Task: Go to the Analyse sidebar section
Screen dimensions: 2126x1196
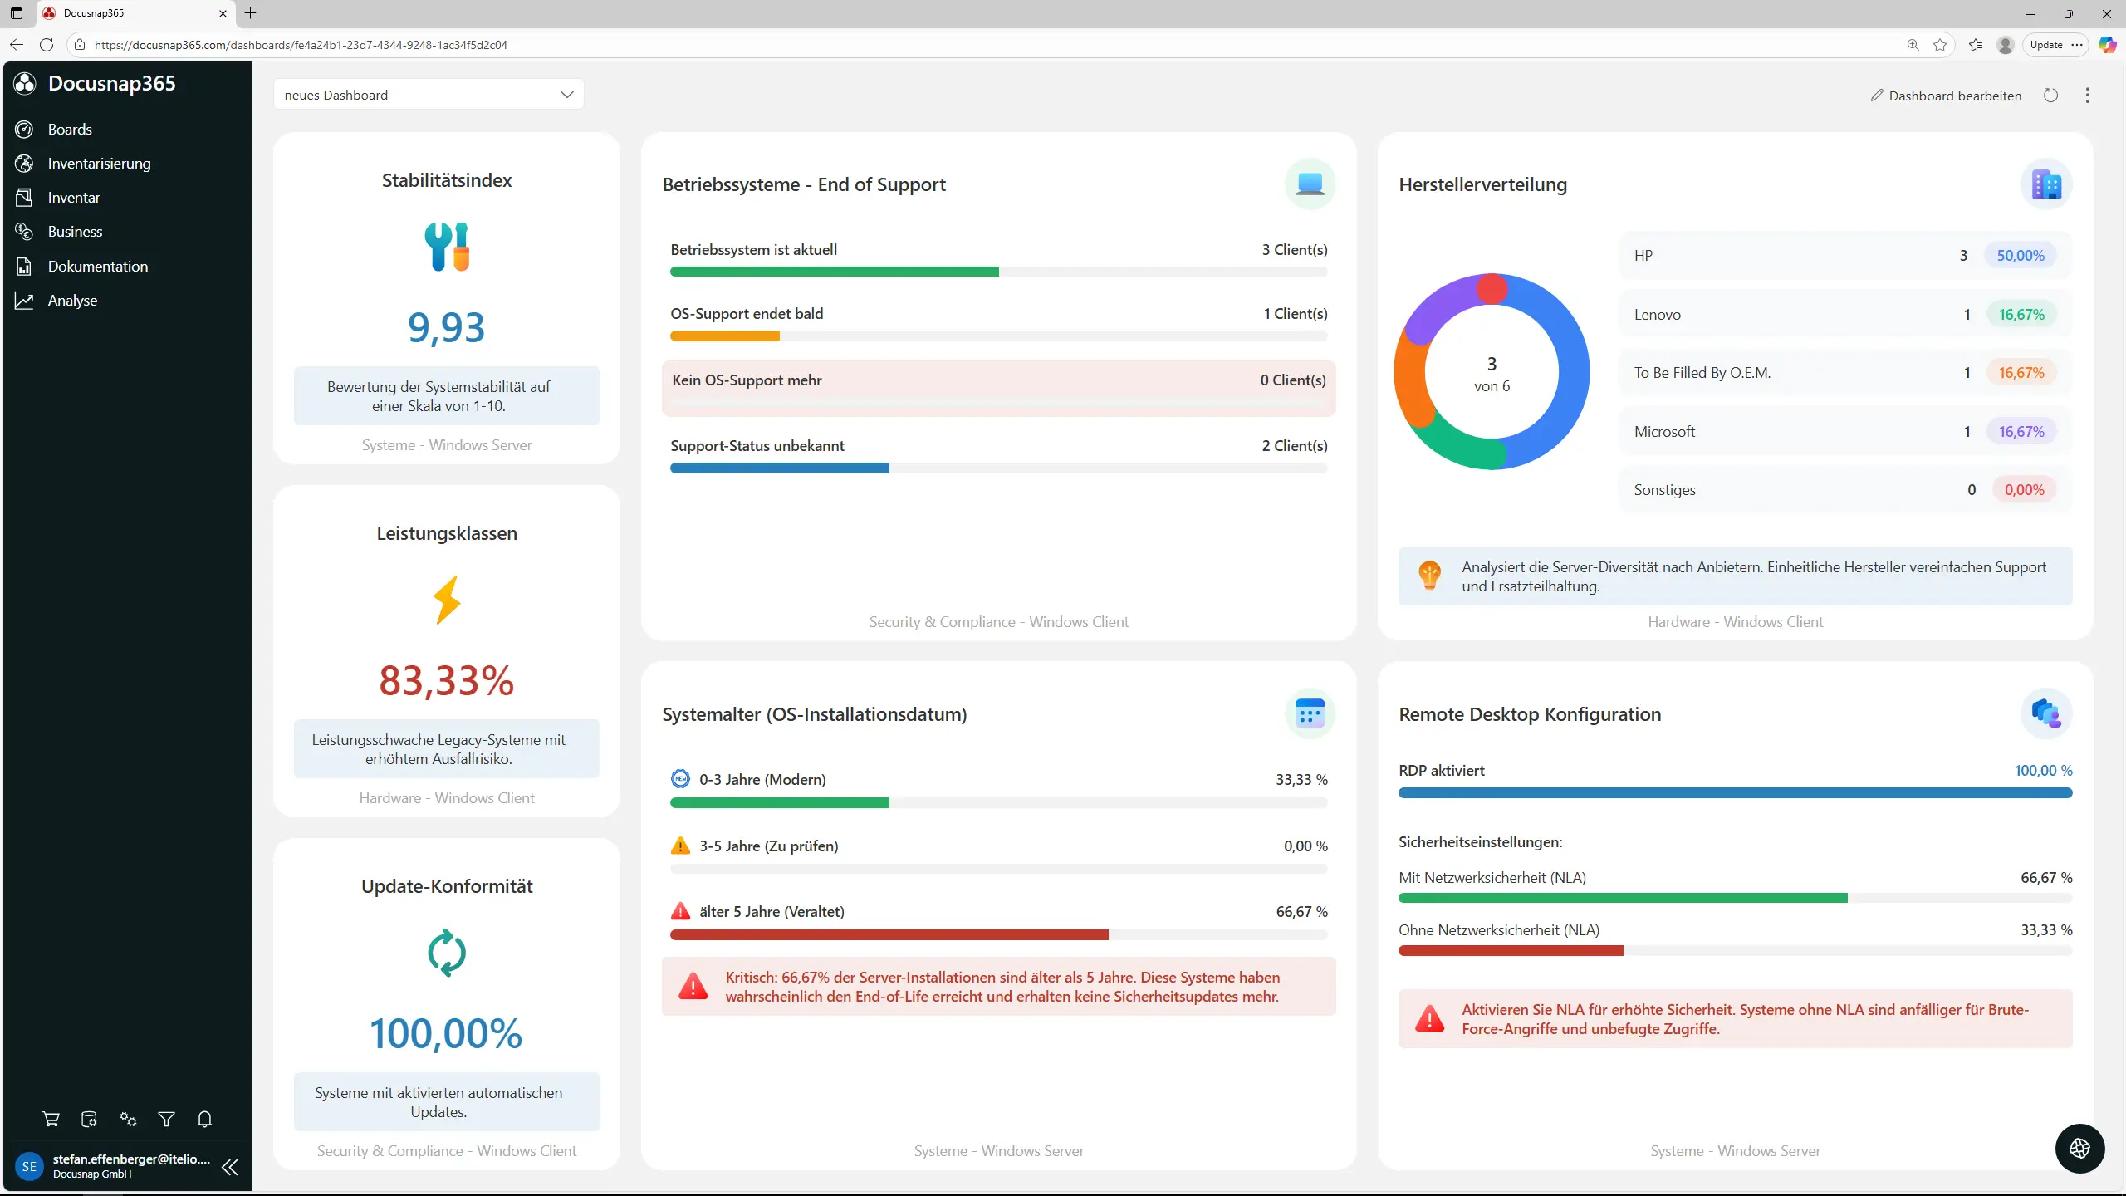Action: click(72, 301)
